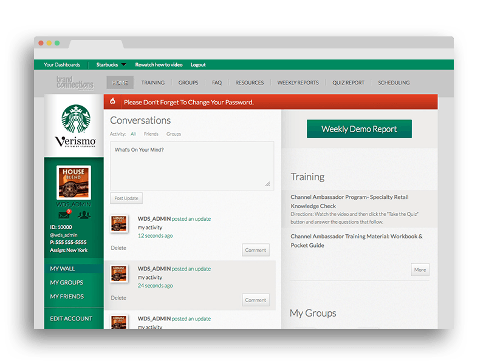486x364 pixels.
Task: Open Your Dashboards link
Action: (62, 65)
